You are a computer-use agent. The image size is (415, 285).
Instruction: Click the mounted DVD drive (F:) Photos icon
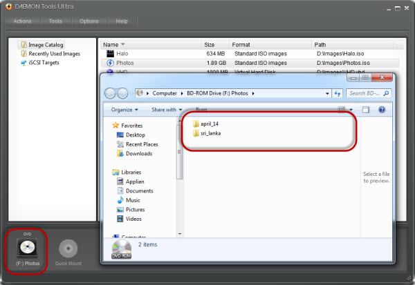[27, 248]
